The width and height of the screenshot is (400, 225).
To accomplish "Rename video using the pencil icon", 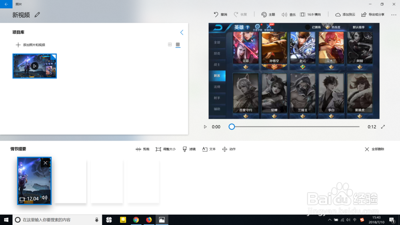I will coord(37,15).
